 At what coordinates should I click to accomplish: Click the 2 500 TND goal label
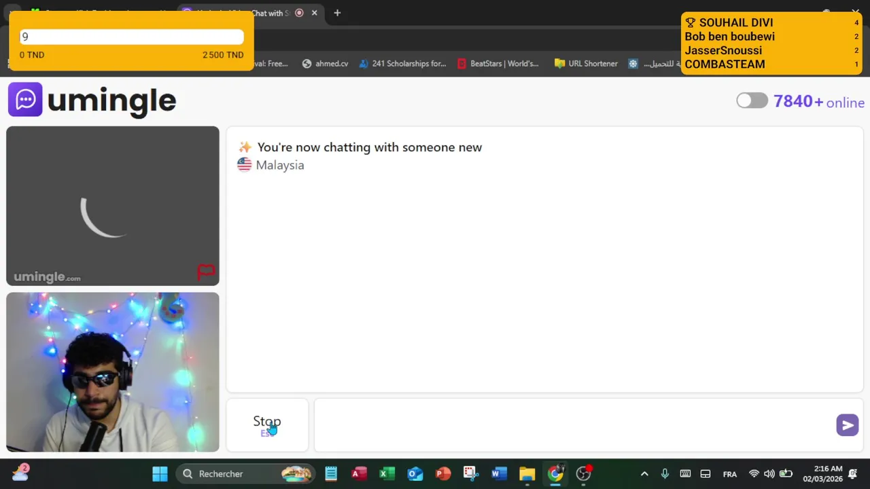pos(223,55)
